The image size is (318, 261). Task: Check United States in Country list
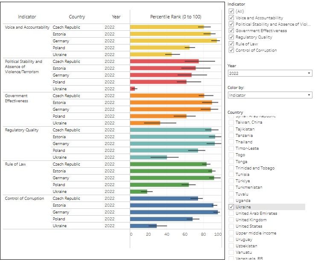(231, 226)
